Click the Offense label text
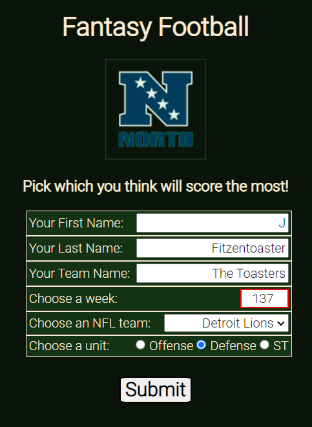This screenshot has height=427, width=312. [x=171, y=346]
